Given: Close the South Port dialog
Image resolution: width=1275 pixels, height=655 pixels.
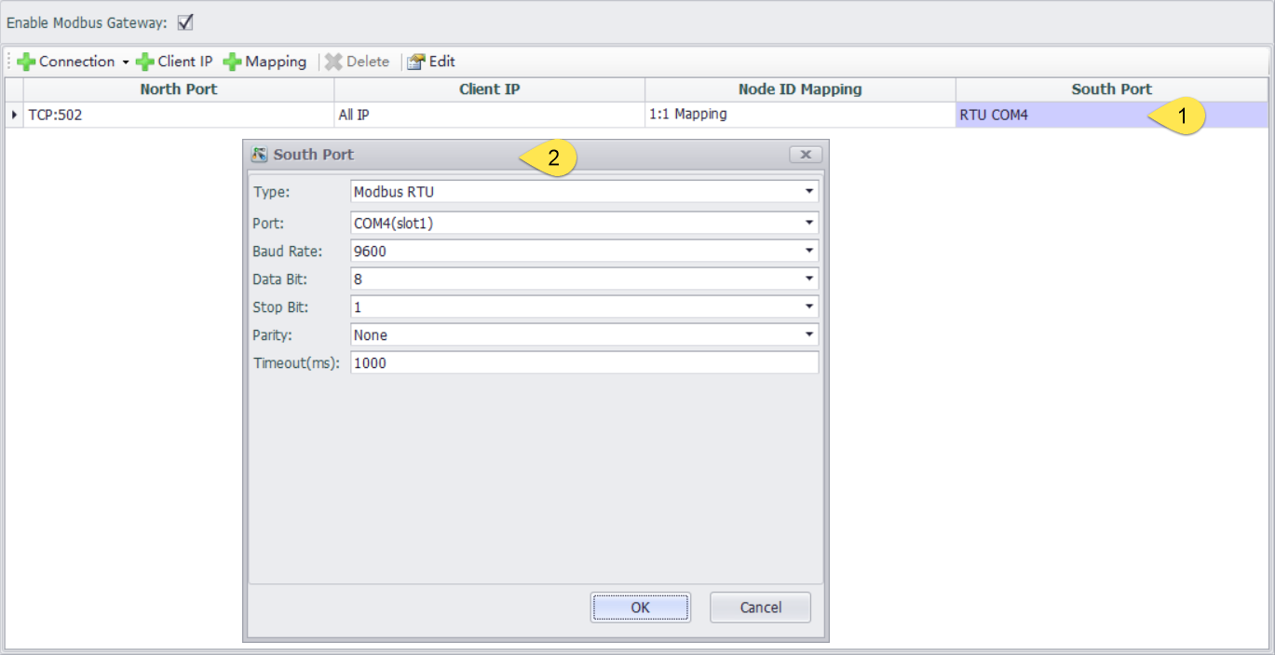Looking at the screenshot, I should click(805, 155).
